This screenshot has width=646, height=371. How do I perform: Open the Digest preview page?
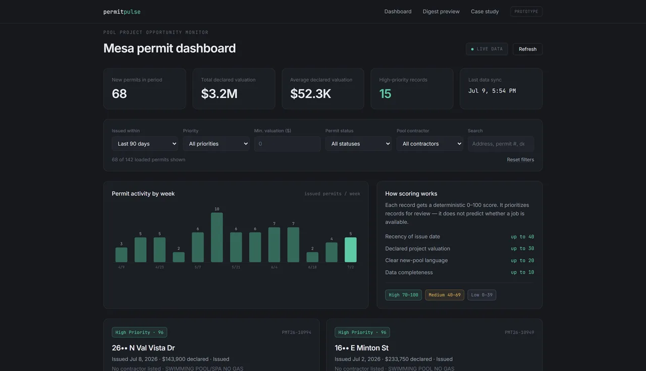click(x=441, y=12)
